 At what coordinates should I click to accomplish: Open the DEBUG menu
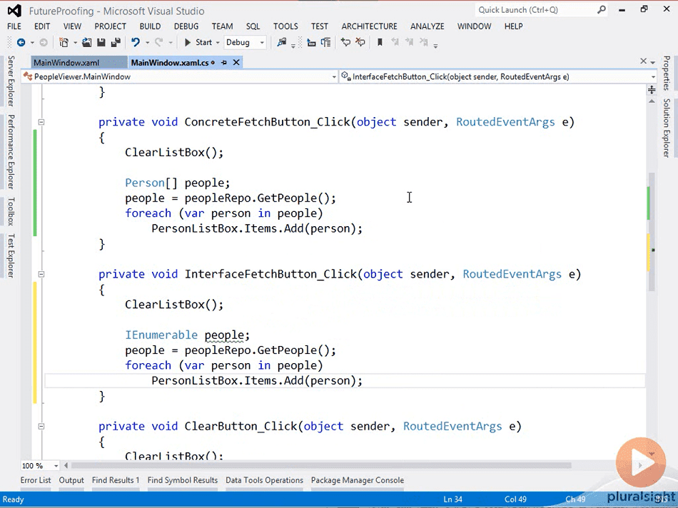[x=186, y=26]
